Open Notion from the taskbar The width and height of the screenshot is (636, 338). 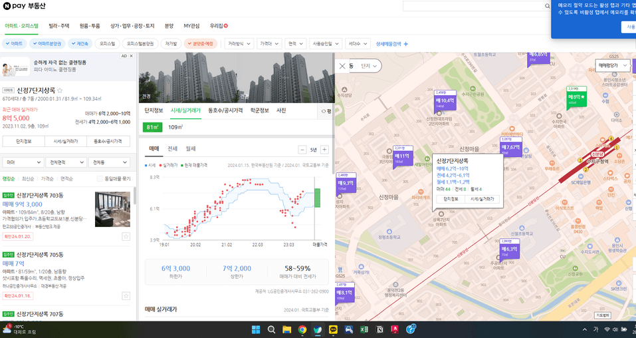[379, 329]
